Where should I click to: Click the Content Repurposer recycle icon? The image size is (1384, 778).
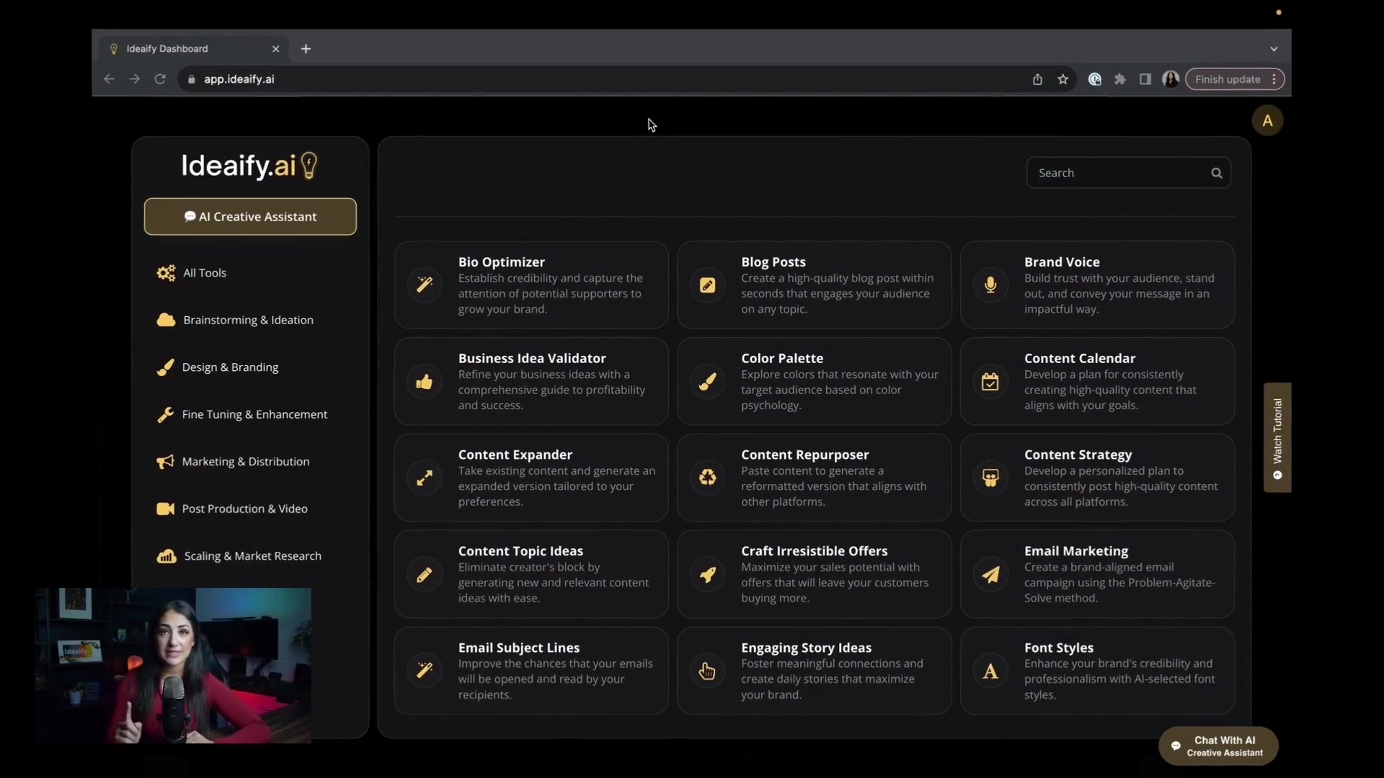[x=707, y=478]
